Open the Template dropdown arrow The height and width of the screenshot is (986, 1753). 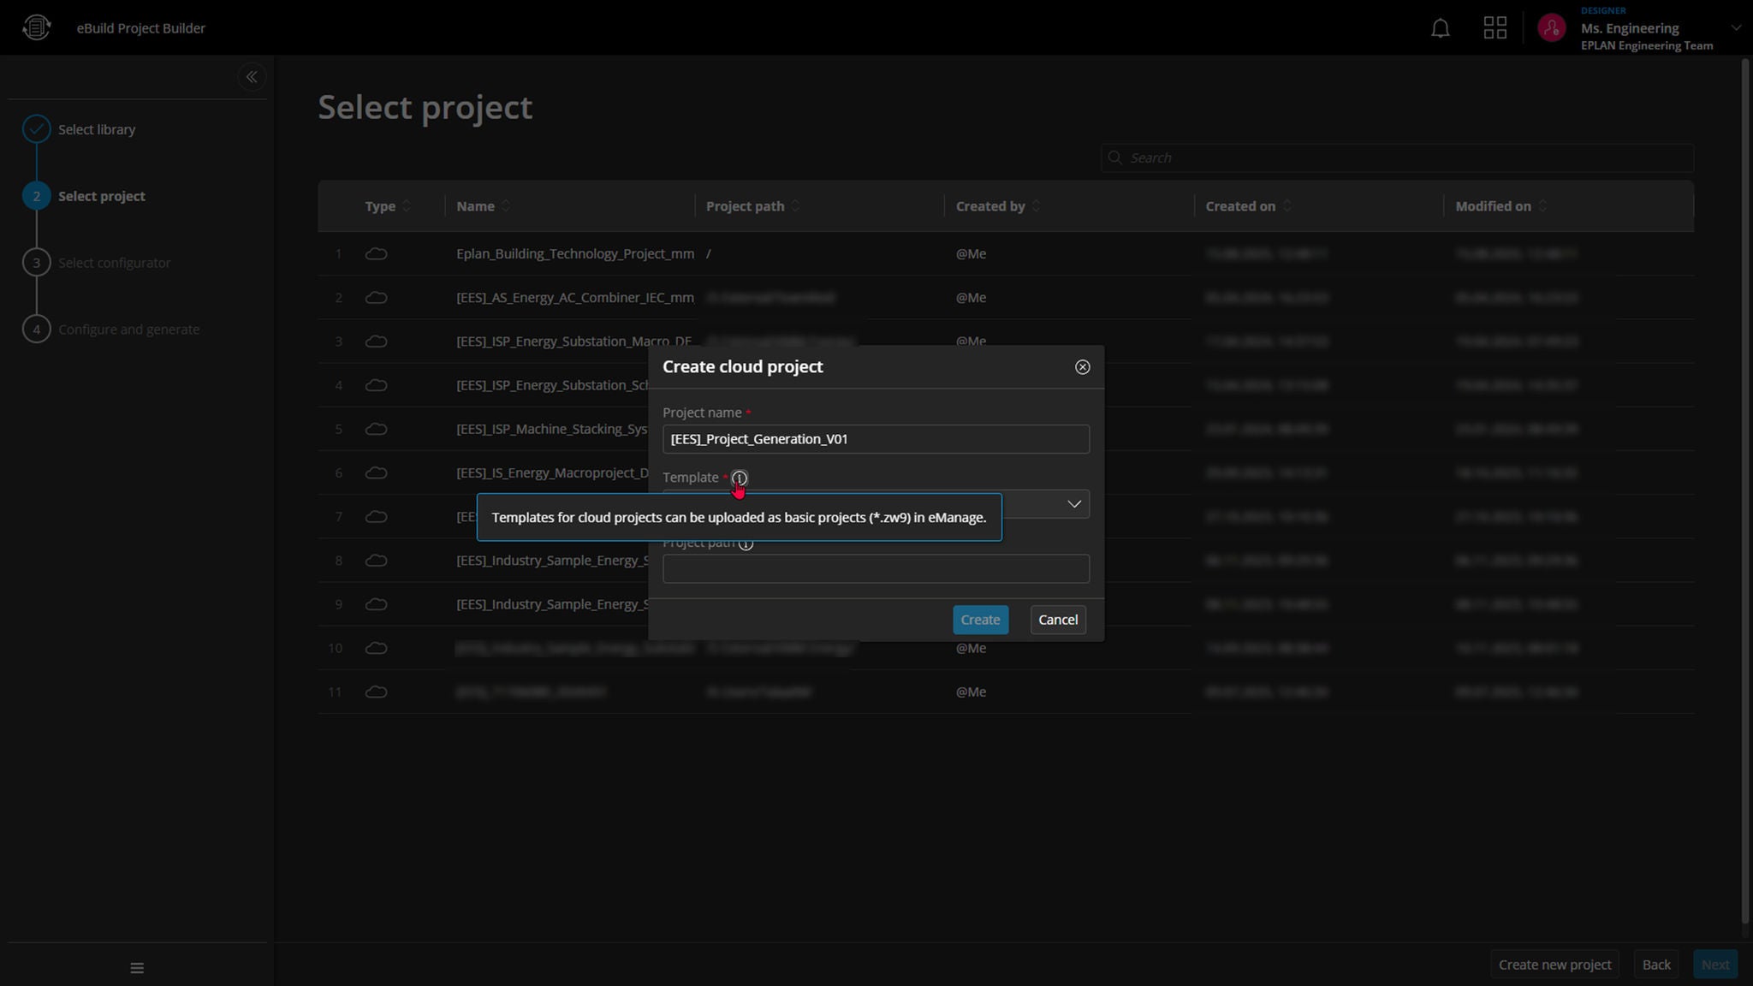(1073, 504)
